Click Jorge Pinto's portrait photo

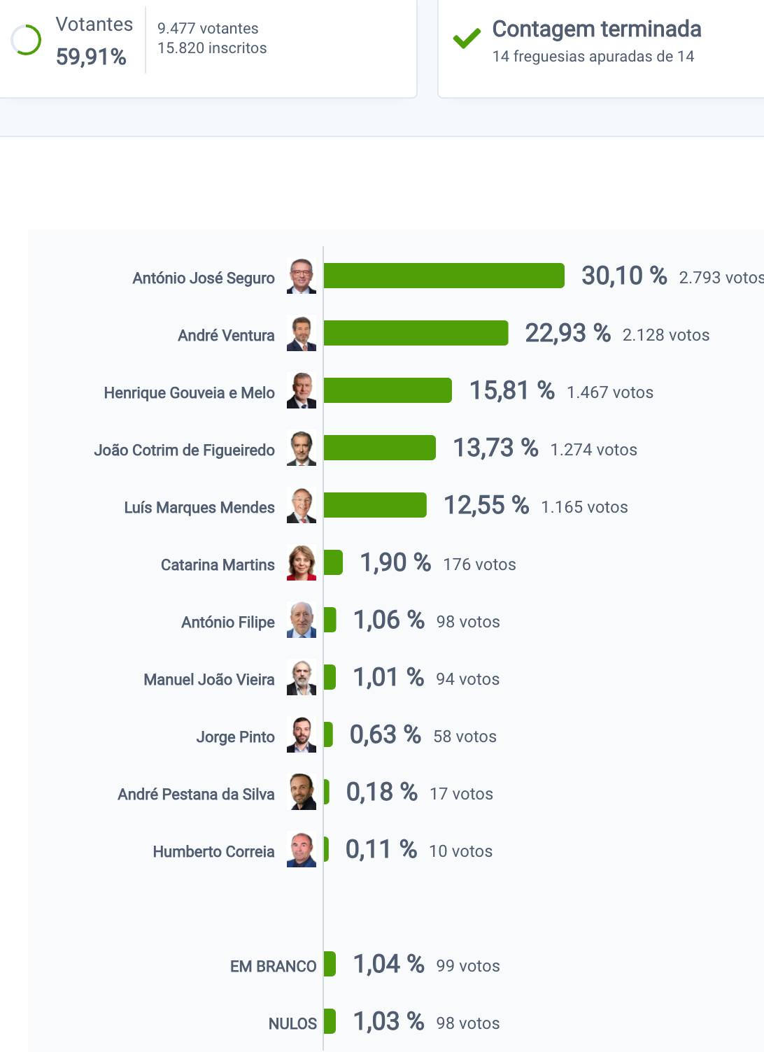point(302,735)
